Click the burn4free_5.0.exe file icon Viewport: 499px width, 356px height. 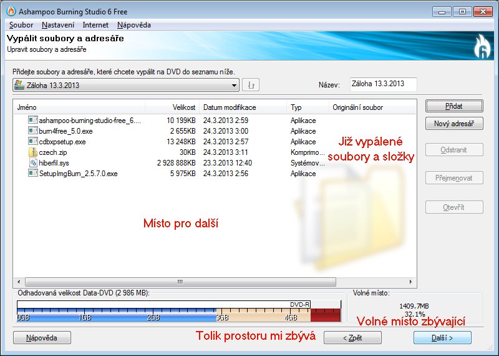point(33,131)
